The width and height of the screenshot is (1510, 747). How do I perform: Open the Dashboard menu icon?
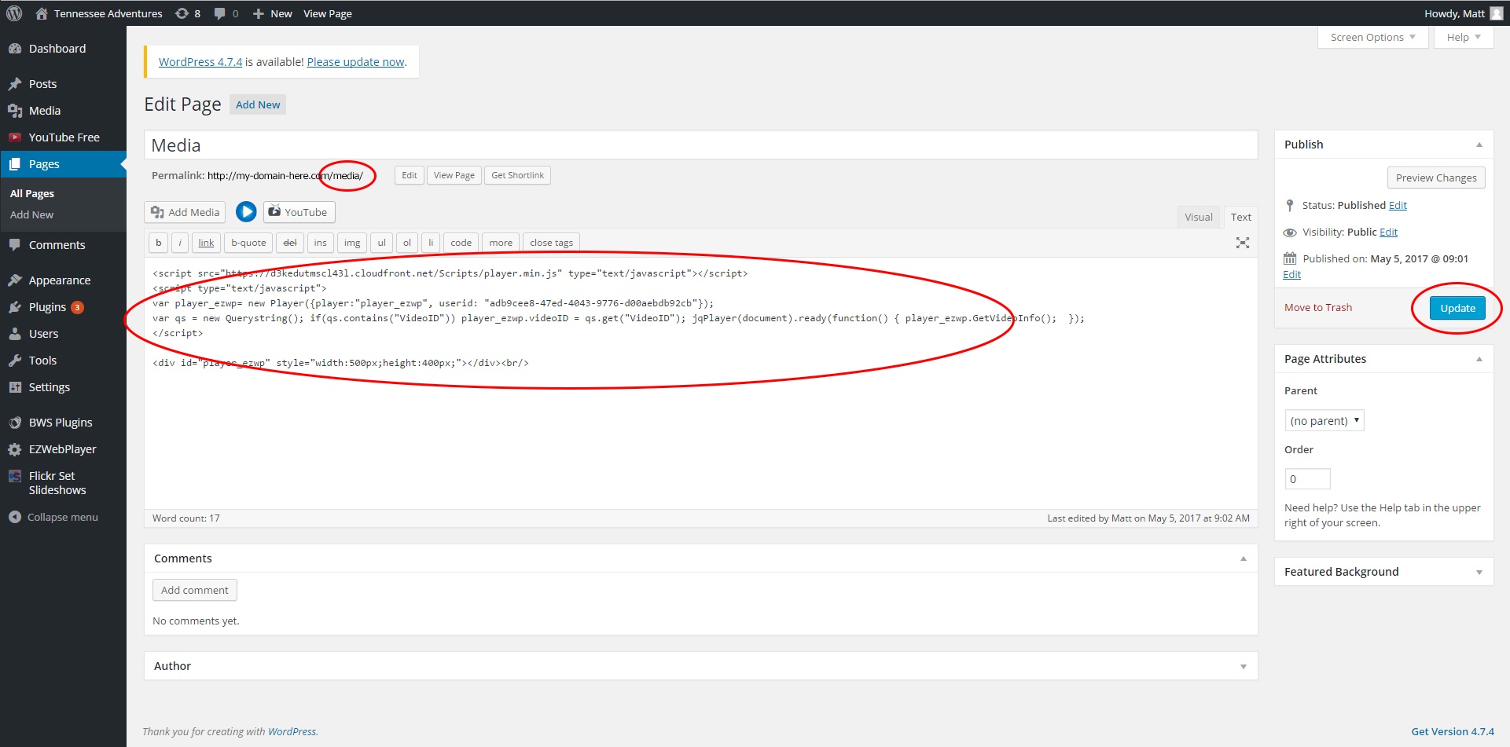tap(14, 49)
